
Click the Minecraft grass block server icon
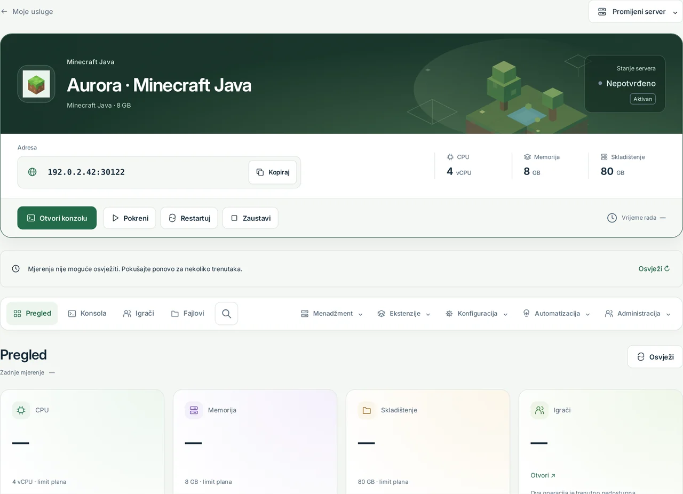(36, 84)
